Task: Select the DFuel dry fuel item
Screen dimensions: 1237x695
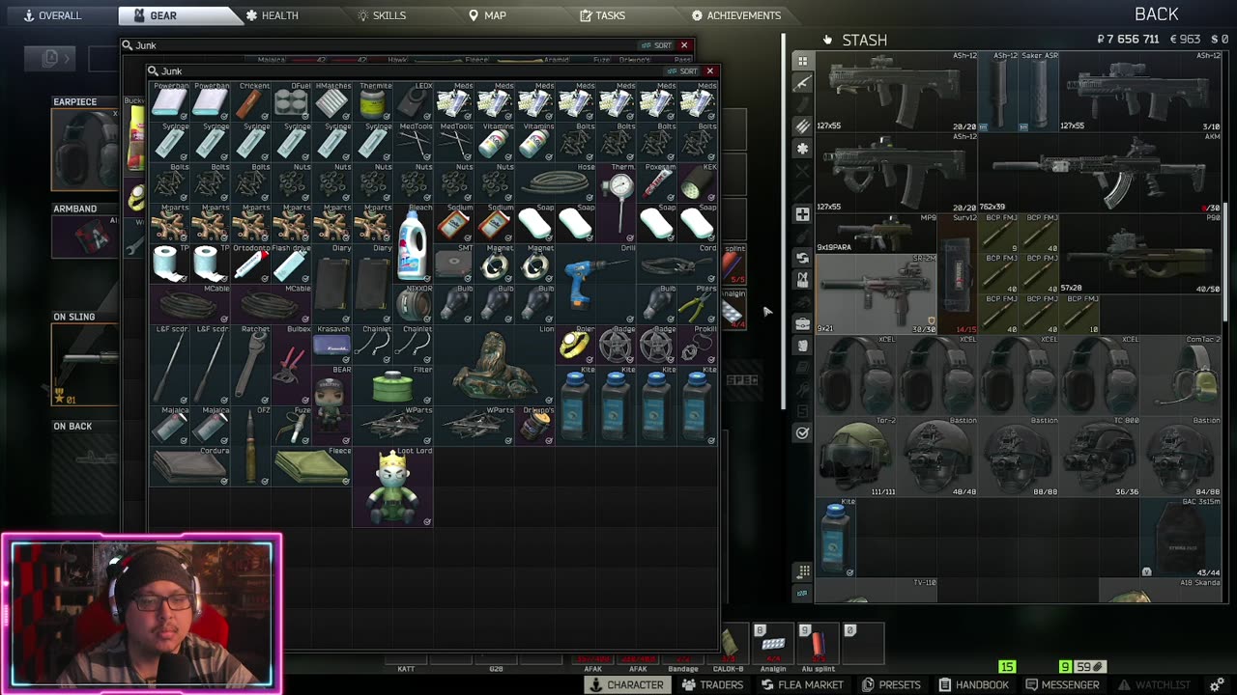Action: click(x=292, y=101)
